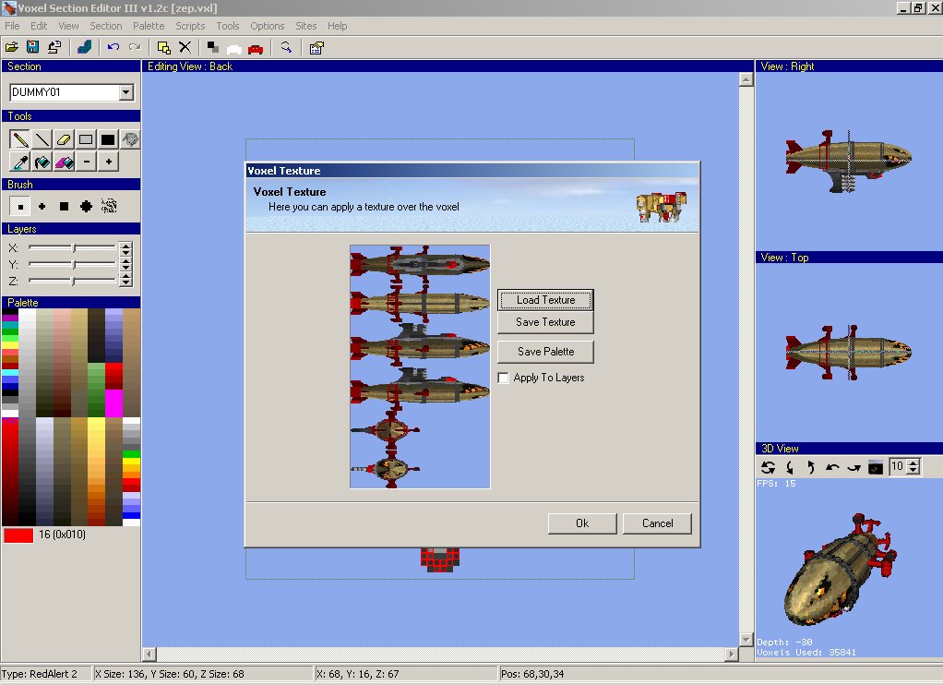Click the white car toolbar icon

(234, 48)
